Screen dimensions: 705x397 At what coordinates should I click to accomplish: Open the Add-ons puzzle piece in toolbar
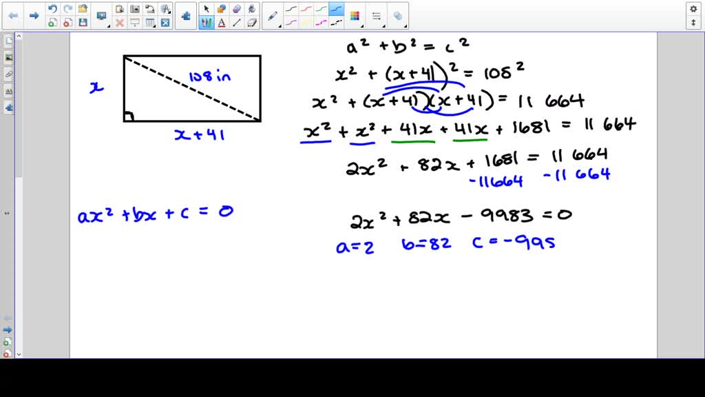pyautogui.click(x=185, y=16)
